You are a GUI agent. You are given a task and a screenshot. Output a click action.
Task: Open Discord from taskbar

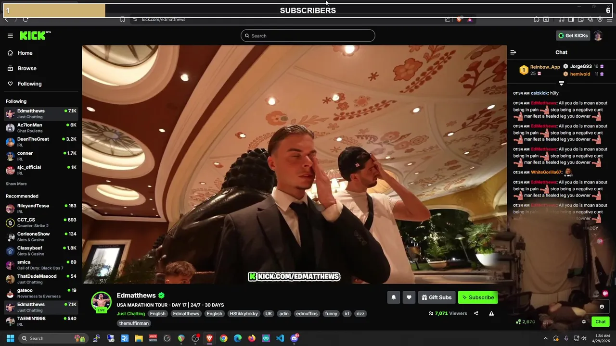pos(295,338)
